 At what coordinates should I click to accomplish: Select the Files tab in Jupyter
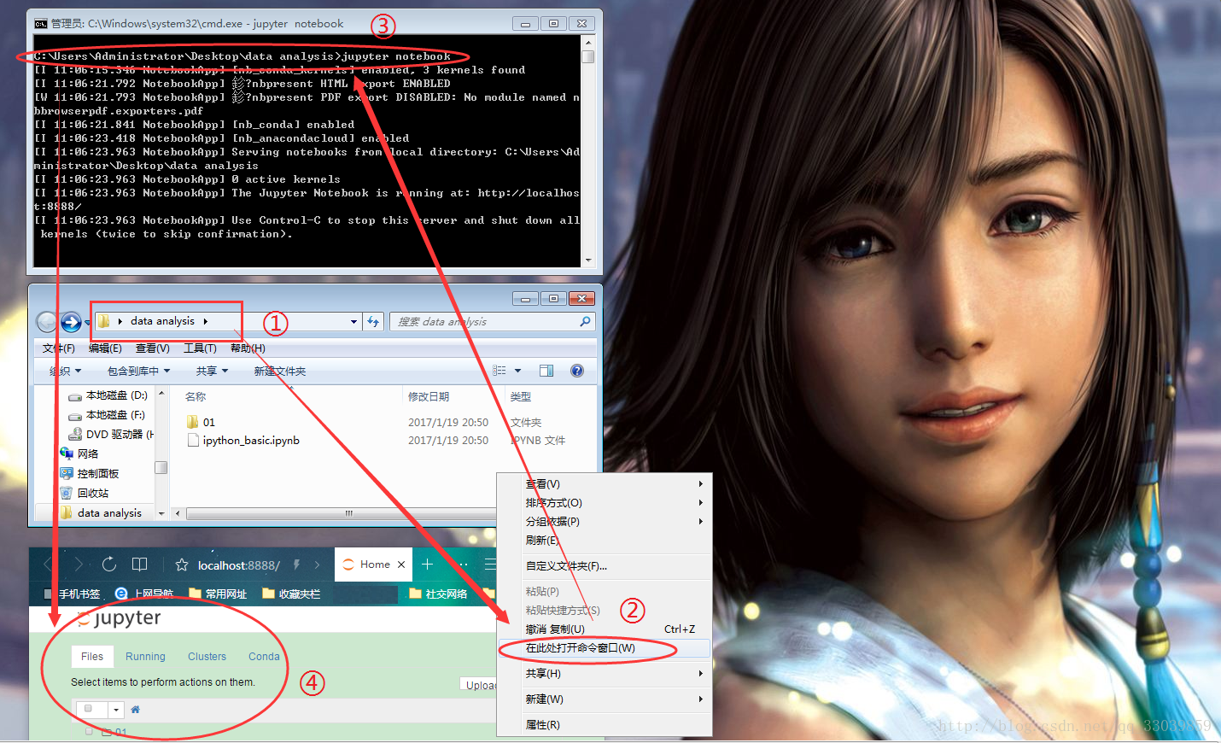click(x=92, y=656)
